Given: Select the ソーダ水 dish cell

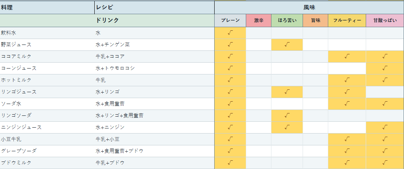Looking at the screenshot, I should [47, 104].
